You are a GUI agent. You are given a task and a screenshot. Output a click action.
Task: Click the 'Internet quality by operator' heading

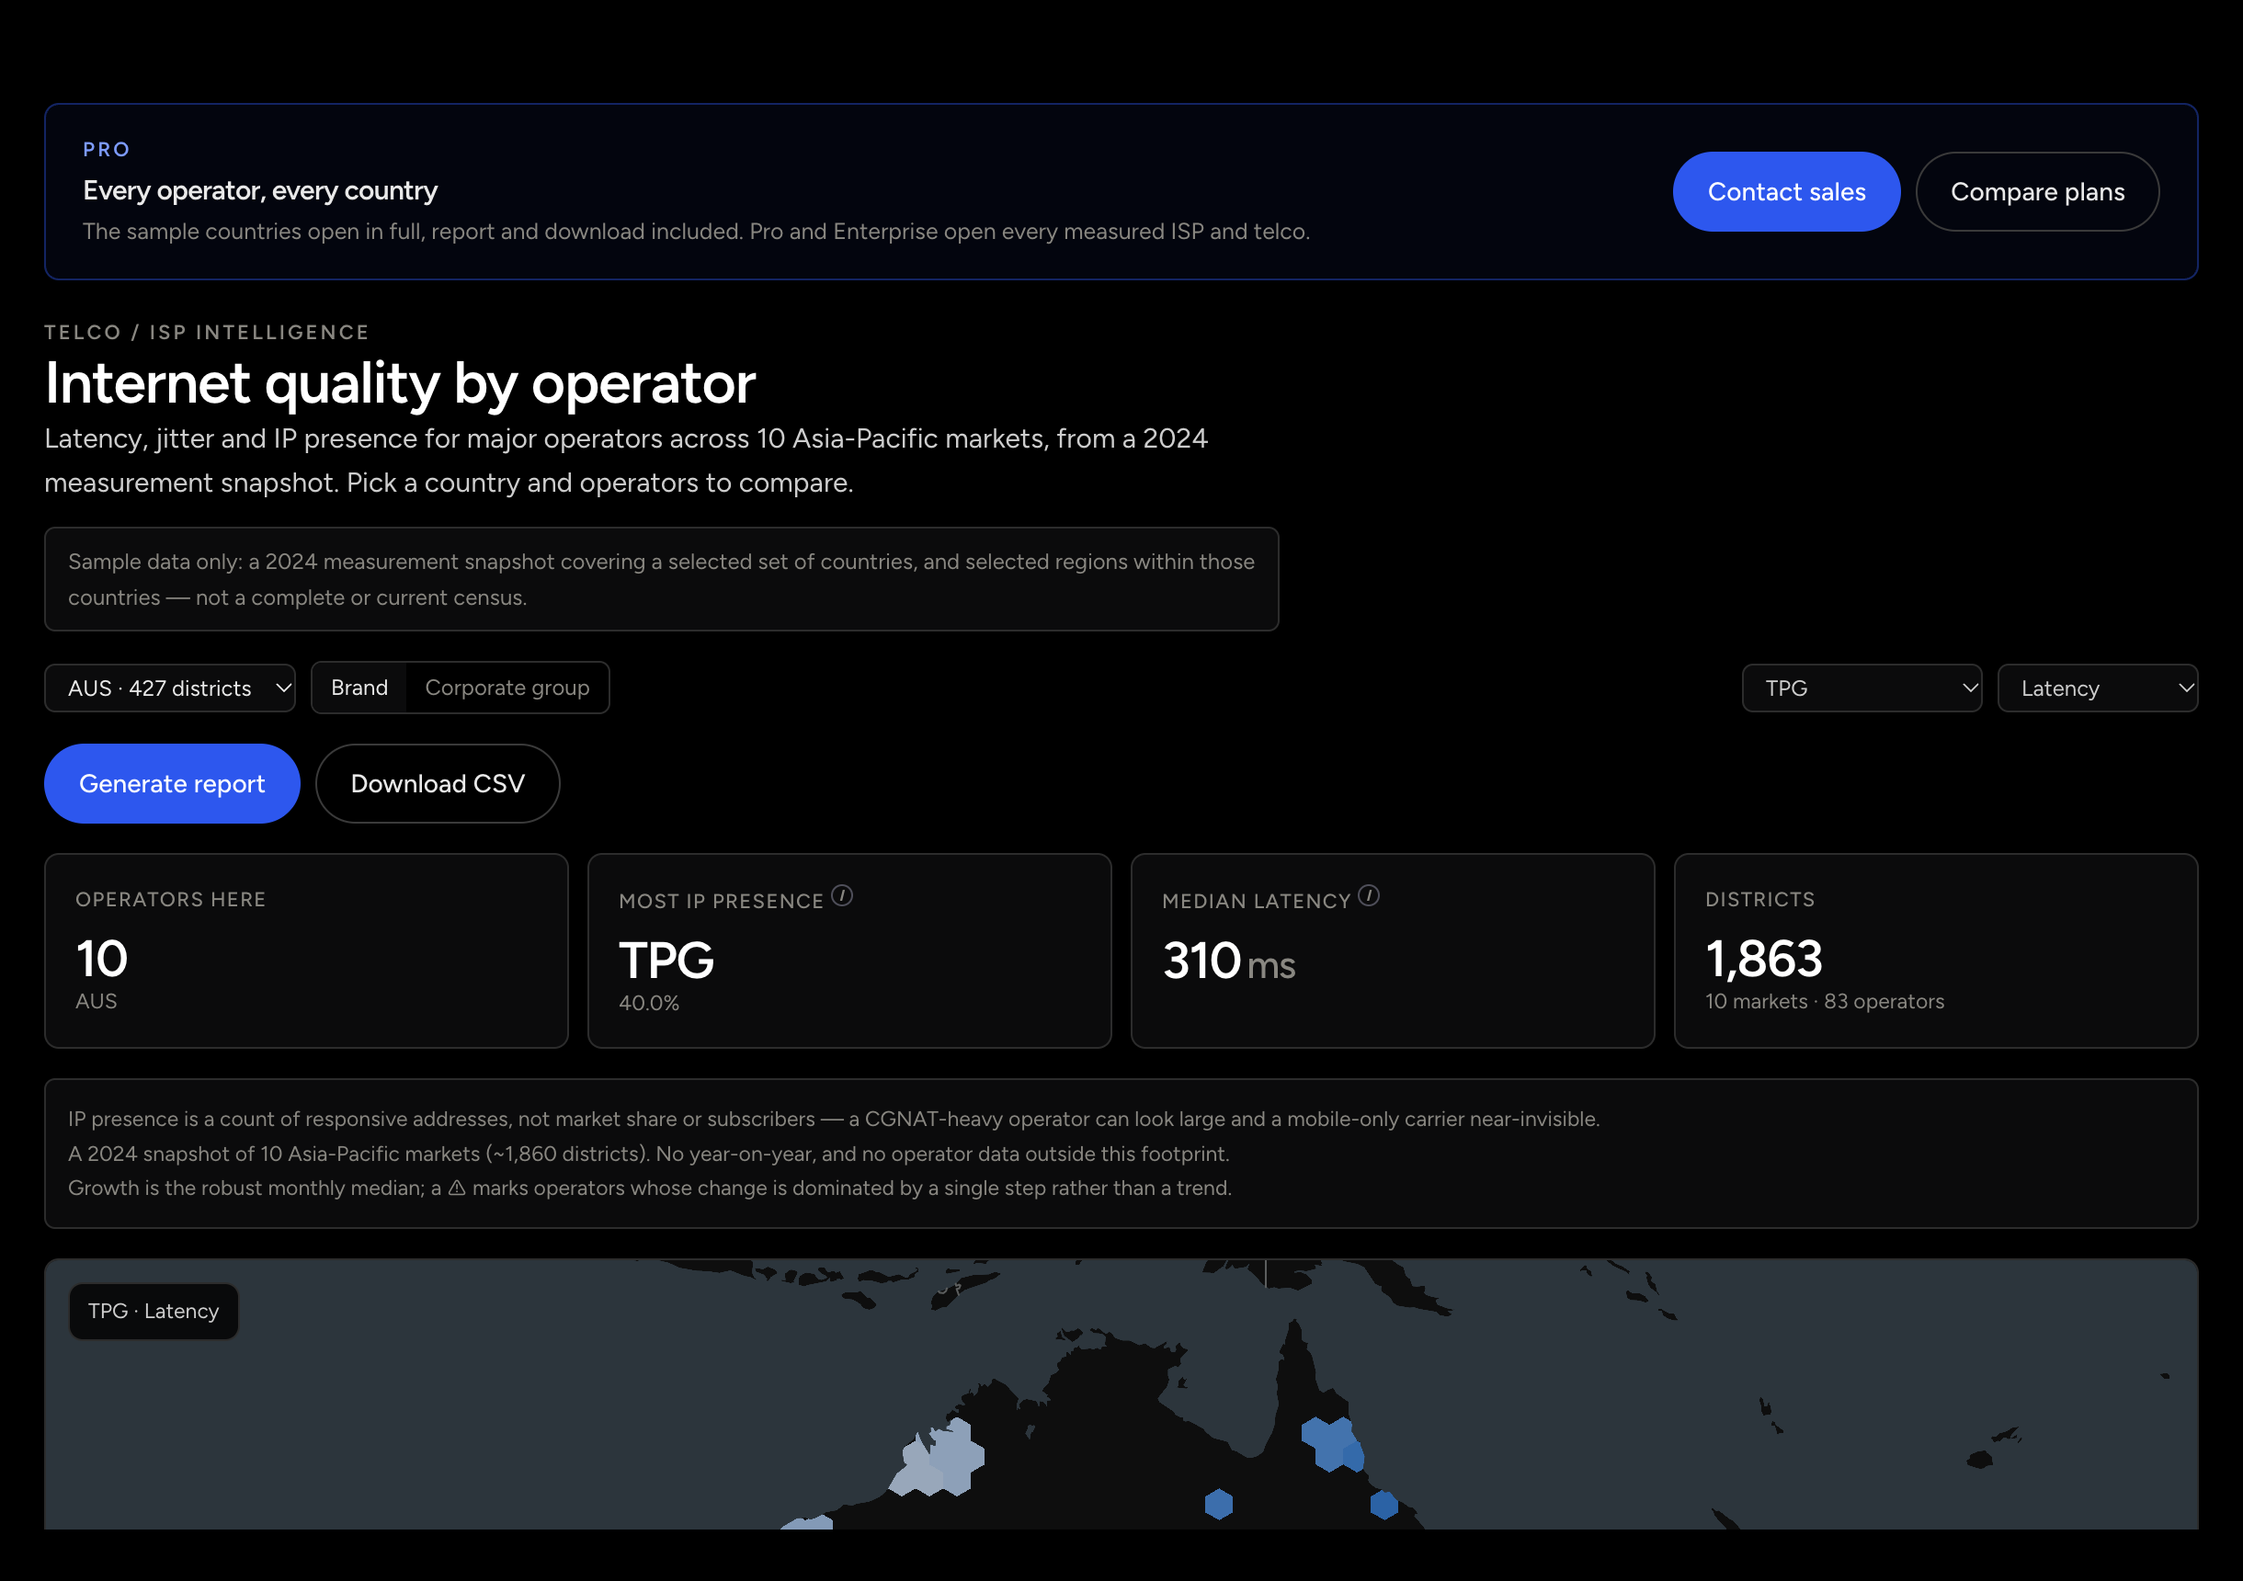401,383
